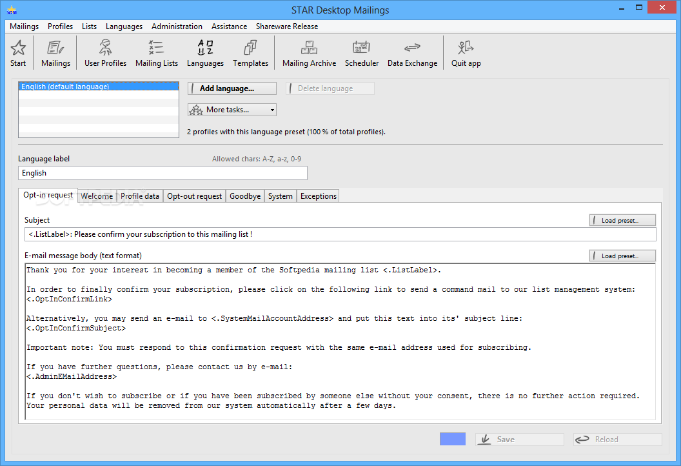Image resolution: width=681 pixels, height=466 pixels.
Task: Switch to the Opt-out request tab
Action: [x=194, y=196]
